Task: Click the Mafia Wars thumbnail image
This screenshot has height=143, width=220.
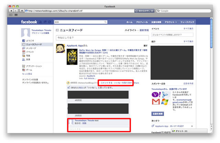Action: (x=72, y=57)
